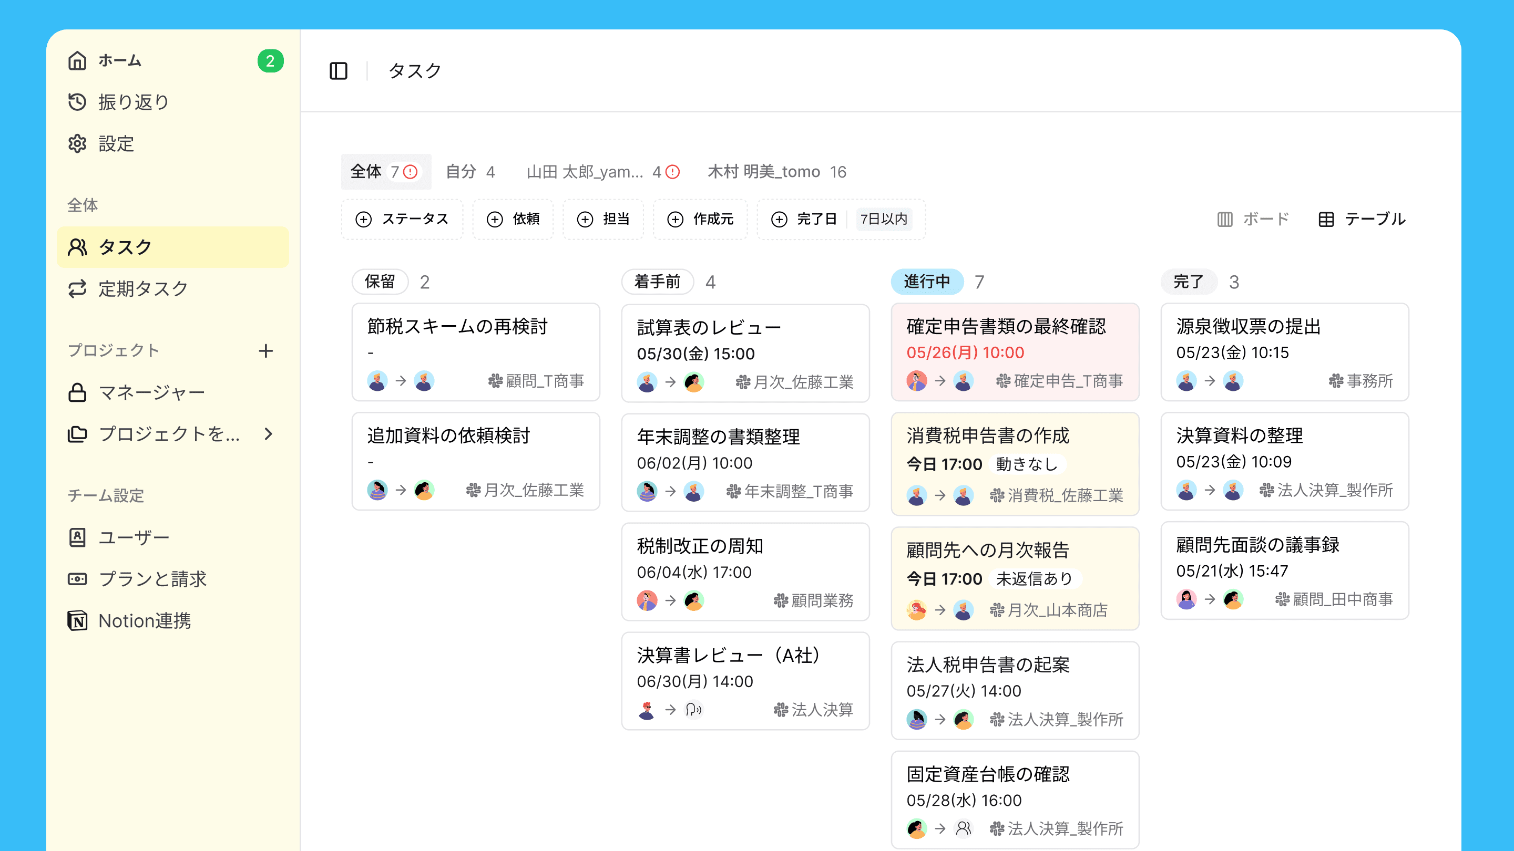Click the 進行中 status label
The image size is (1514, 851).
click(x=927, y=282)
